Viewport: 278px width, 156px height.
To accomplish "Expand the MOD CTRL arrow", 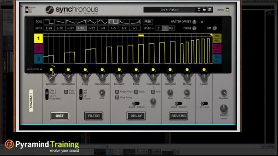I will pos(41,69).
